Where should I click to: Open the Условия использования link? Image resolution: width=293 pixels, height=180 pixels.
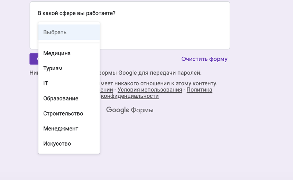tap(150, 90)
